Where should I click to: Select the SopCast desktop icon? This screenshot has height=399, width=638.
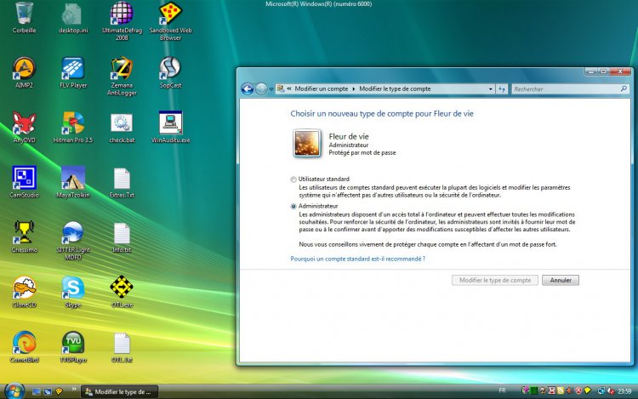170,68
